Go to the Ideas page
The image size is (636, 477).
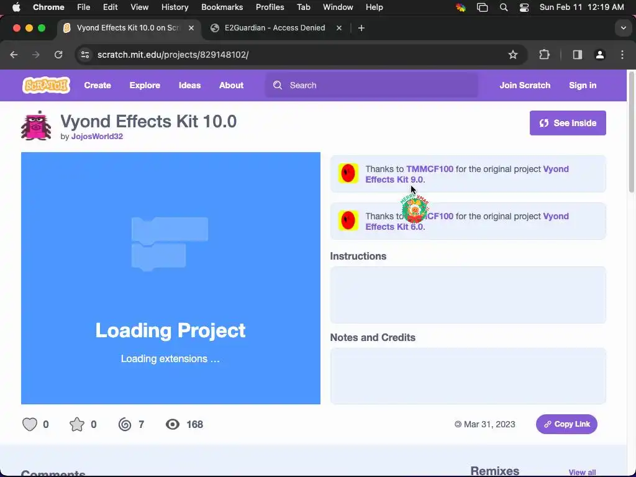coord(189,85)
